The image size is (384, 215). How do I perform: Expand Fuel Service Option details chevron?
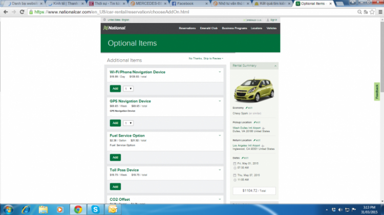[220, 136]
